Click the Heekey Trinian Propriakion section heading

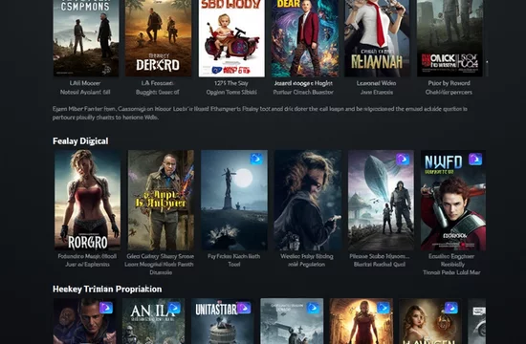click(x=107, y=289)
